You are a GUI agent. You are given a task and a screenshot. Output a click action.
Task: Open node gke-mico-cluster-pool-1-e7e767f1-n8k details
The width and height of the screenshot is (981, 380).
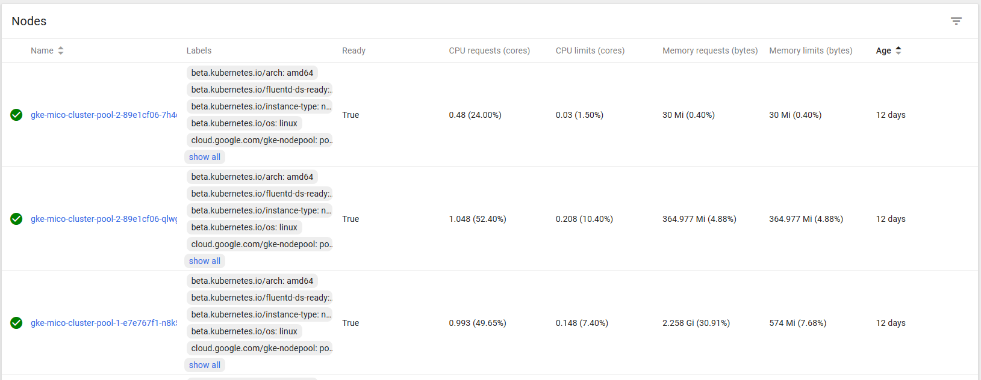click(102, 323)
